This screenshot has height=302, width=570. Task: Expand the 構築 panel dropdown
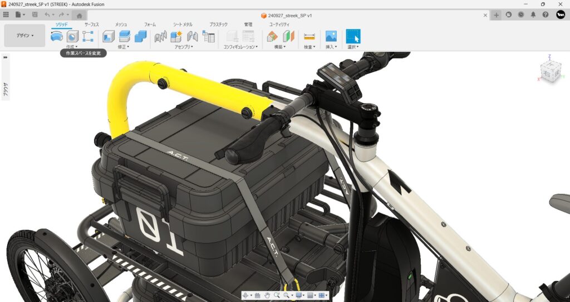coord(280,47)
